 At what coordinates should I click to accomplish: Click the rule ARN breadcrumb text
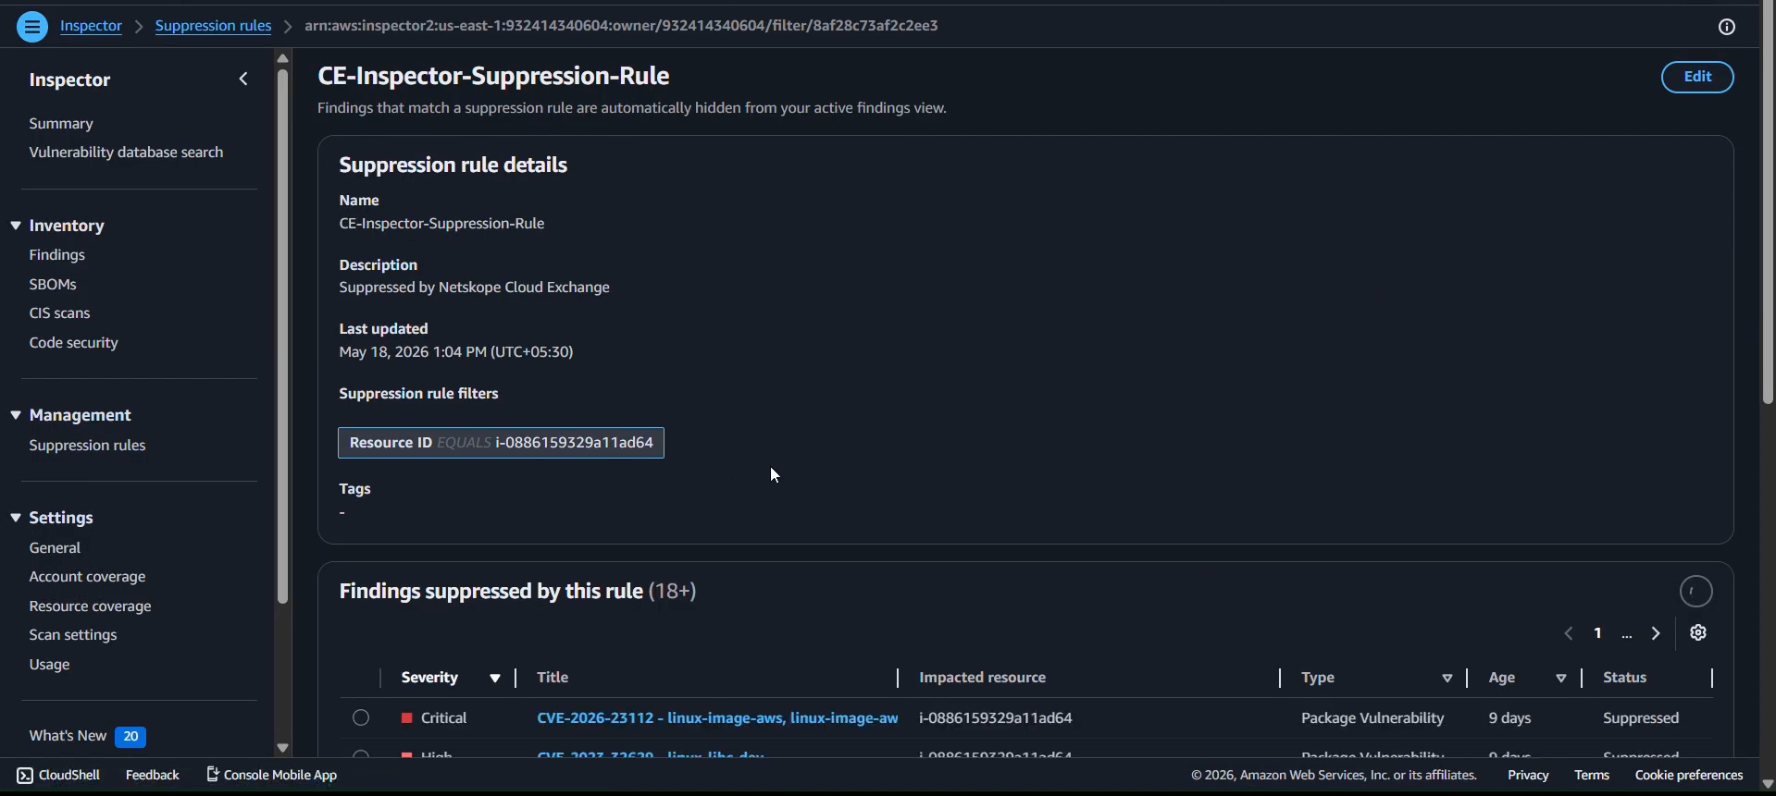pos(621,26)
